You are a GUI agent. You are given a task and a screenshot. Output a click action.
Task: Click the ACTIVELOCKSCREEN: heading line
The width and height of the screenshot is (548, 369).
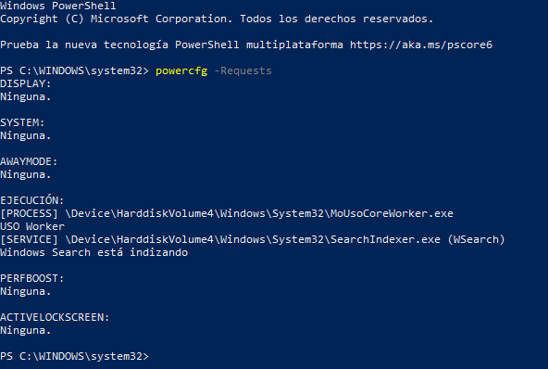55,317
